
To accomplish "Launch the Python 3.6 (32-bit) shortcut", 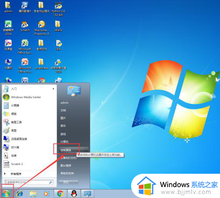I will tap(59, 9).
